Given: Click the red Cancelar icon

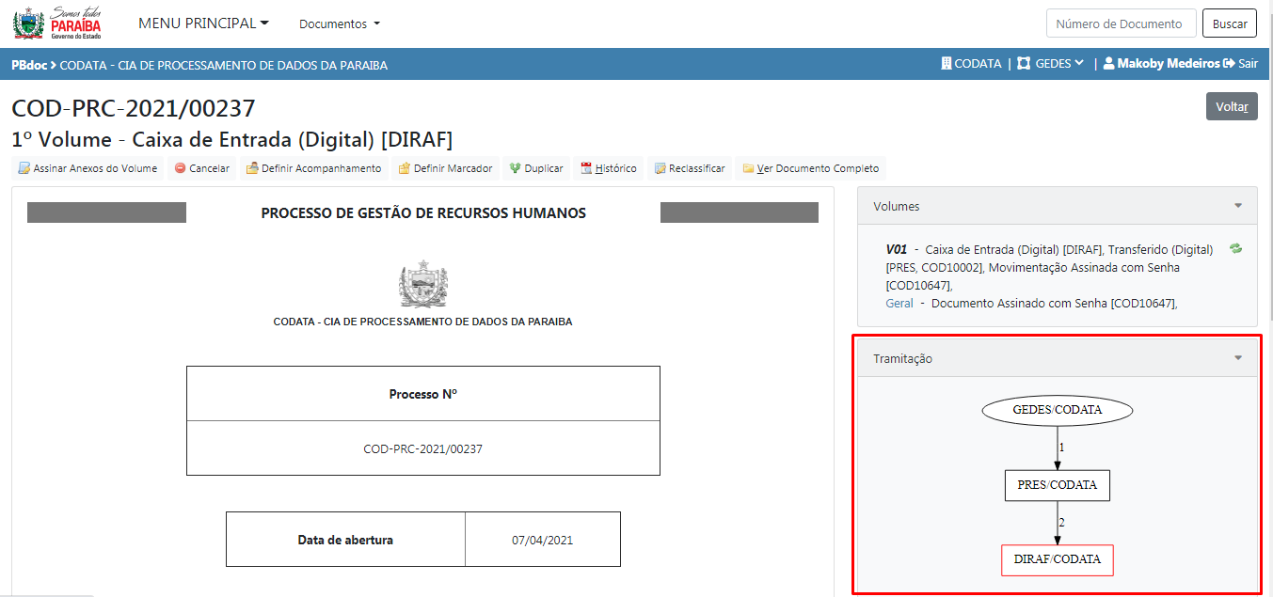Looking at the screenshot, I should tap(180, 169).
